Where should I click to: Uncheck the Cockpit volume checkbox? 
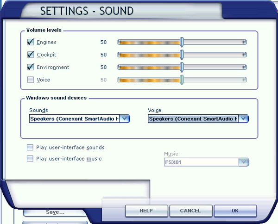[31, 55]
